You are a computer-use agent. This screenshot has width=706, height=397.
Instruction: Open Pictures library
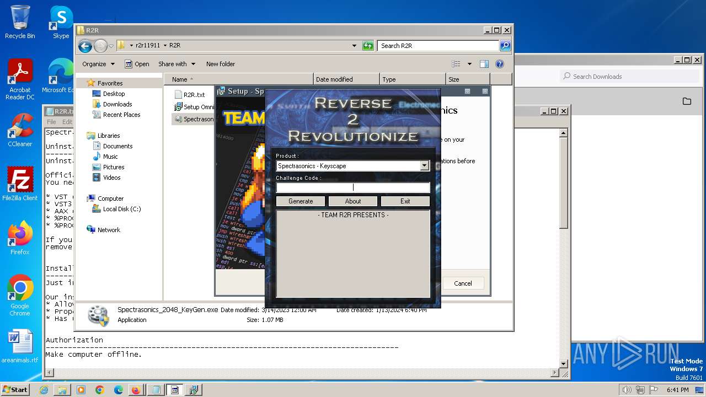114,167
